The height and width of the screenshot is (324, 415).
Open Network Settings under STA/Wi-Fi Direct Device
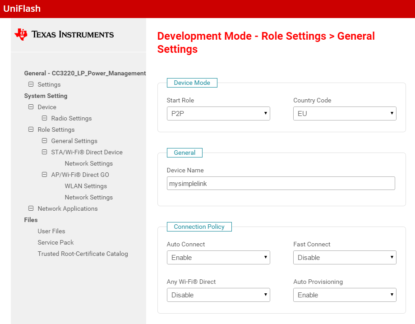click(89, 164)
